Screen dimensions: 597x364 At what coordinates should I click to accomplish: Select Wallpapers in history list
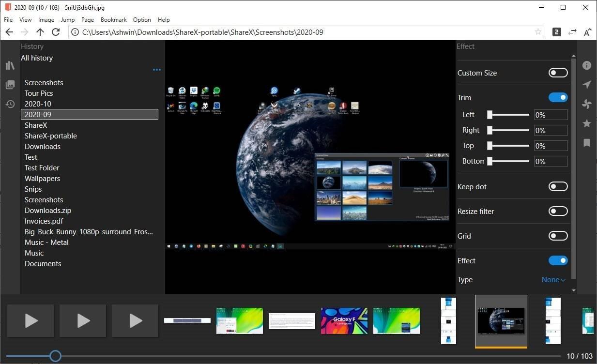pos(43,179)
